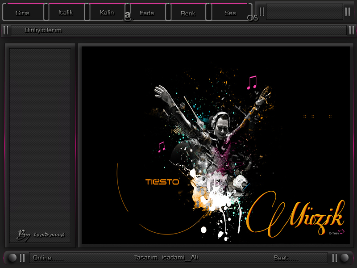
Task: Toggle Kalin bold text style
Action: 107,13
